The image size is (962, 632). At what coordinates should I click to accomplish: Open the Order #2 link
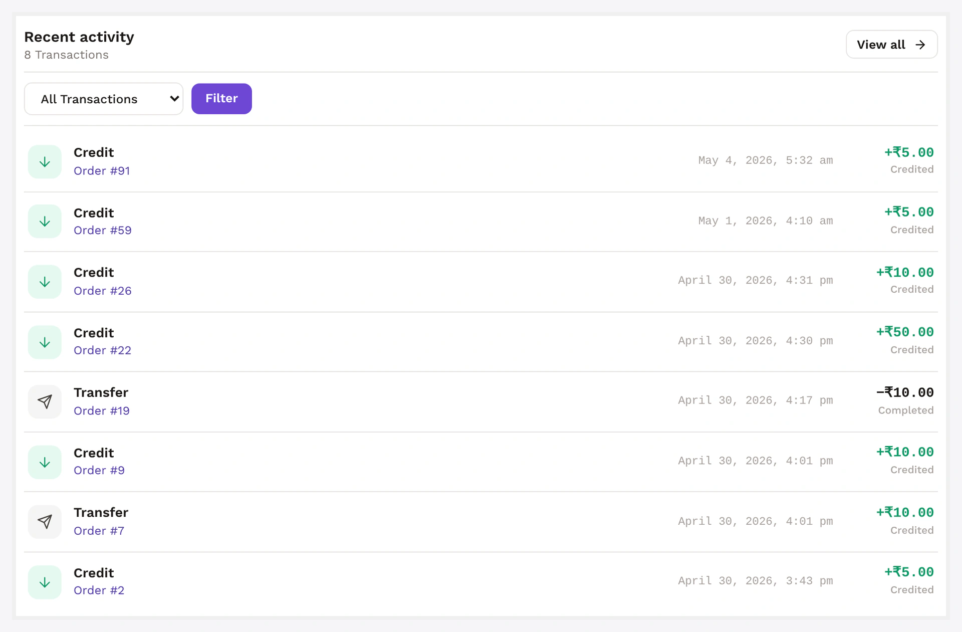(x=99, y=590)
